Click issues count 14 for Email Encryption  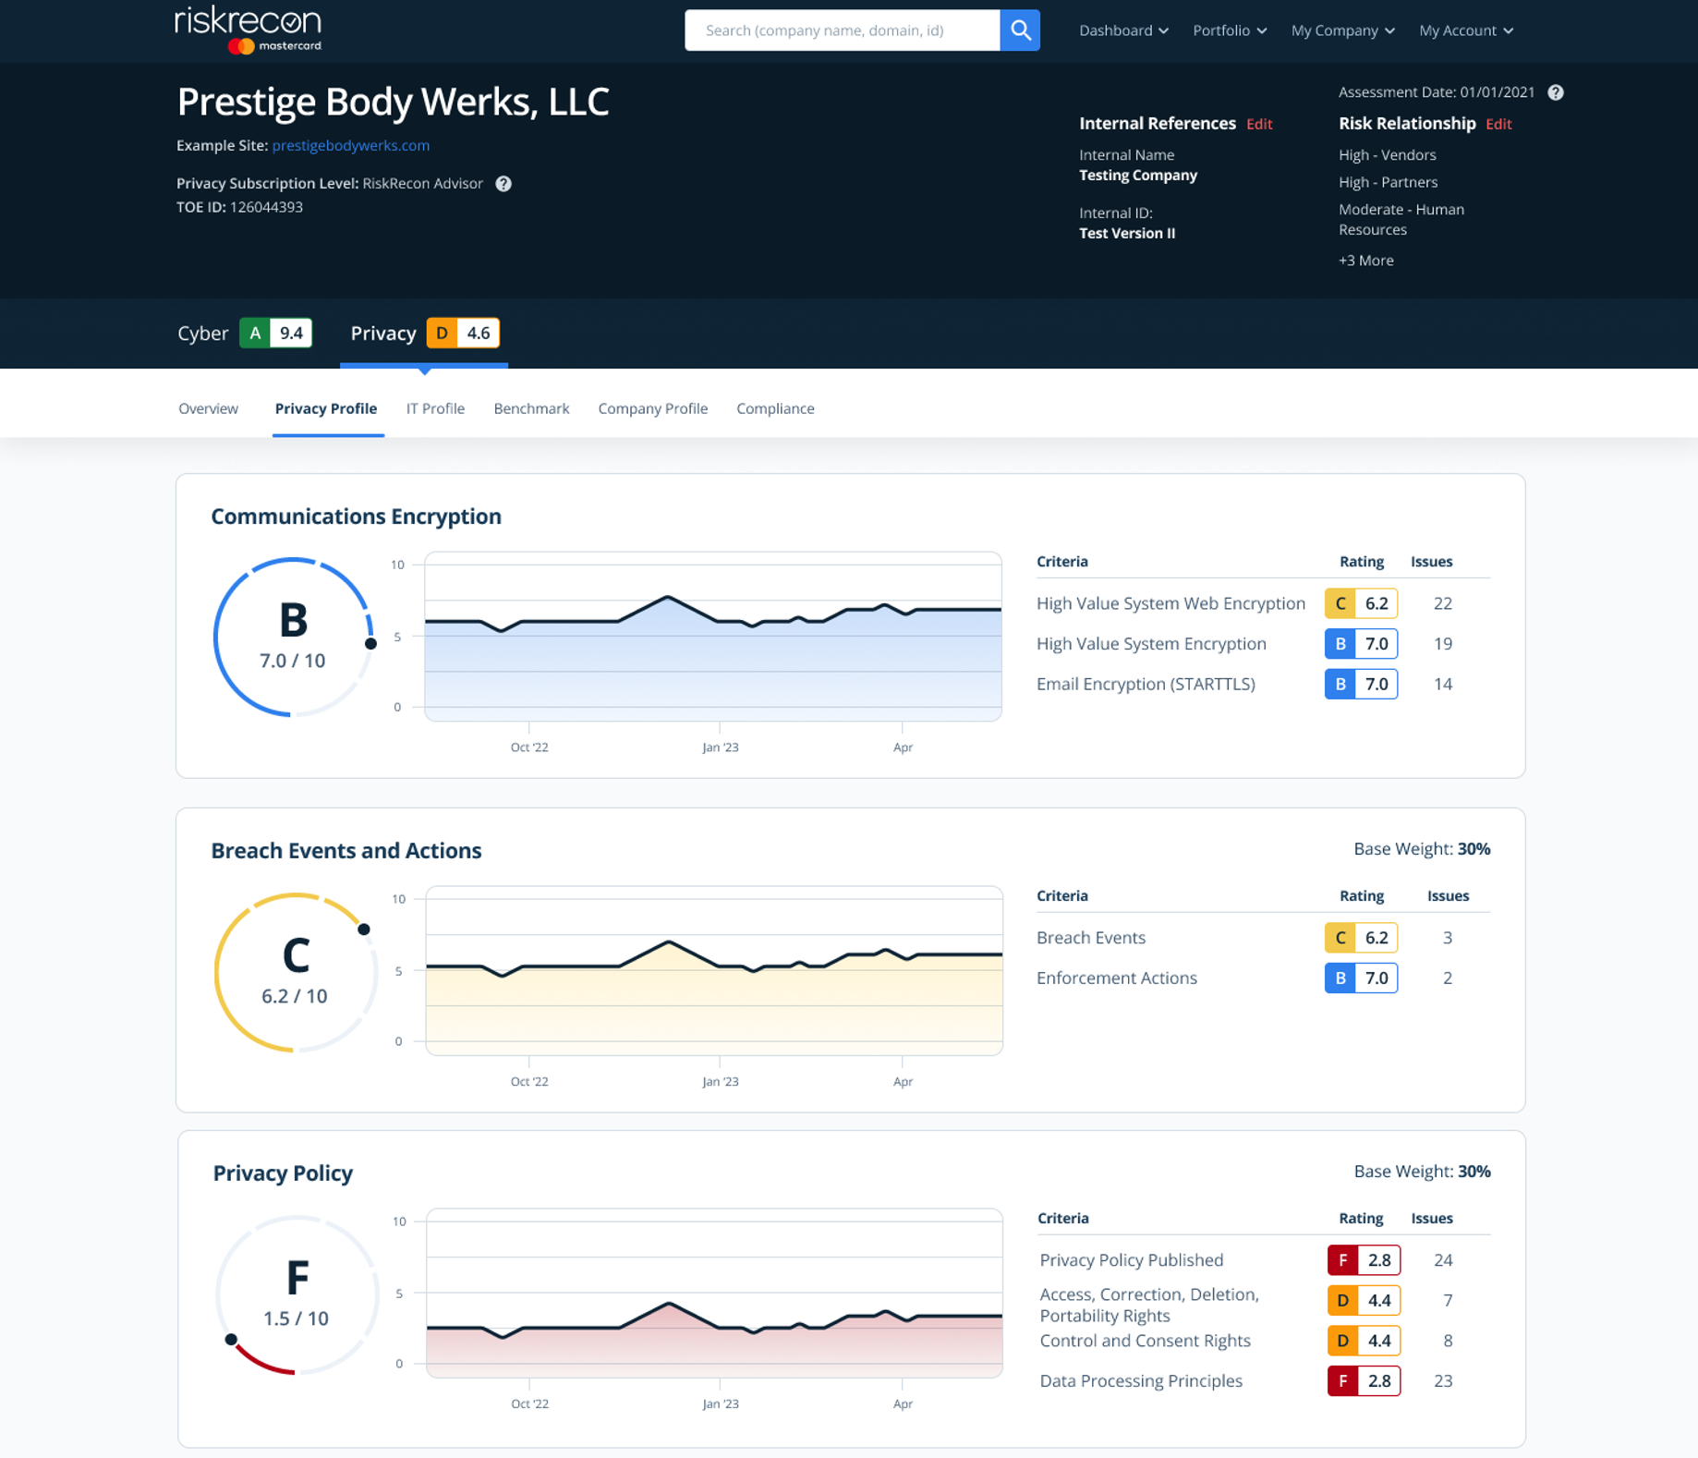[x=1442, y=685]
